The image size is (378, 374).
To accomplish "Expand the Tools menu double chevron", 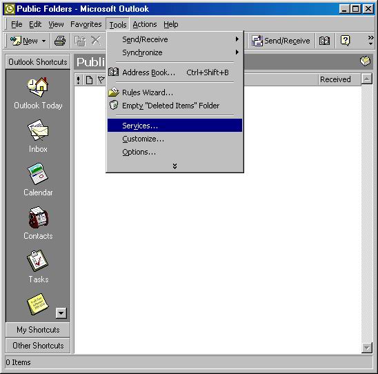I will [x=175, y=166].
